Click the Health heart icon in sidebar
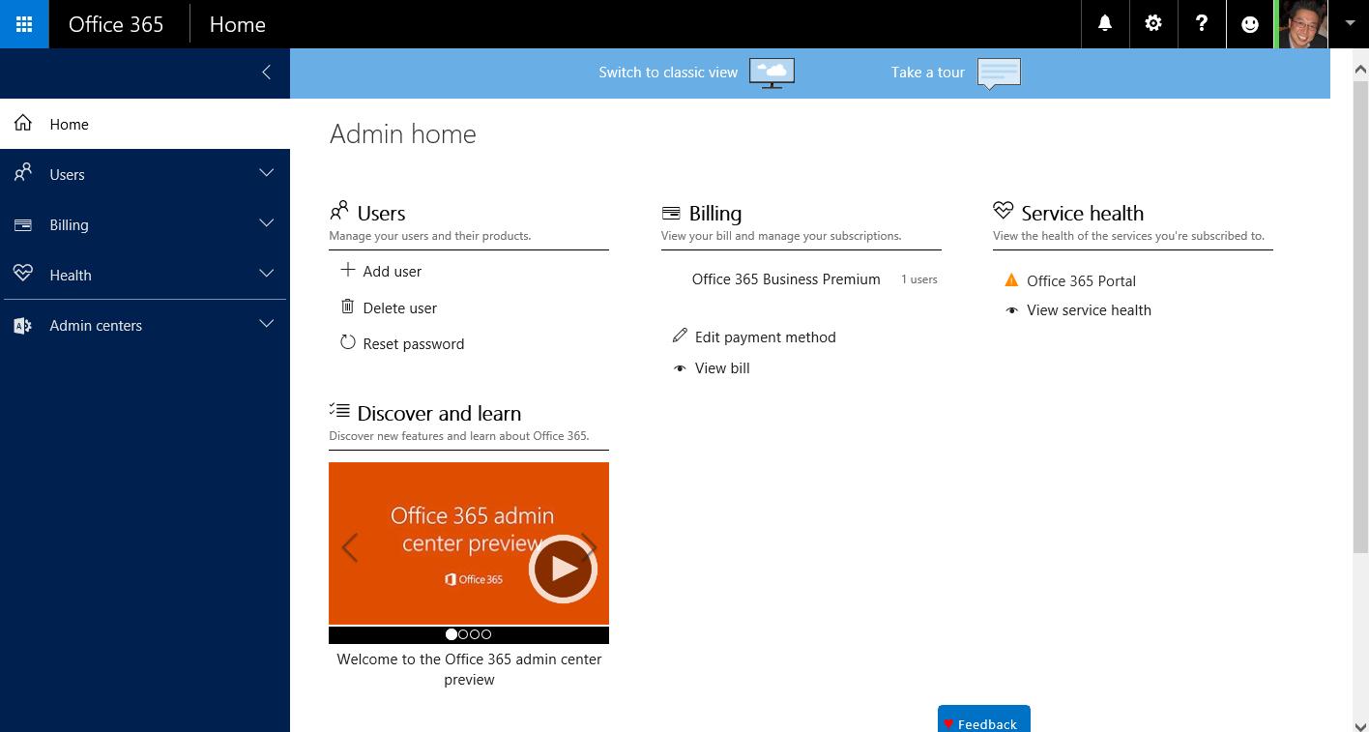1369x732 pixels. click(x=23, y=274)
